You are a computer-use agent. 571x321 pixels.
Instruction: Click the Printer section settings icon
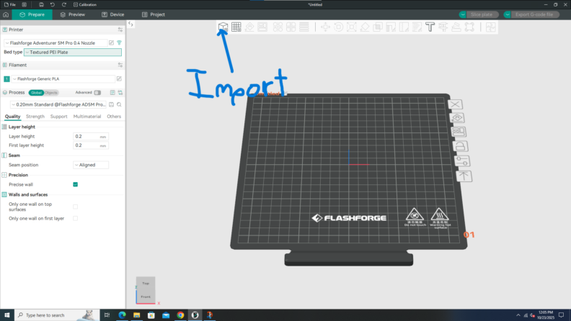point(120,30)
